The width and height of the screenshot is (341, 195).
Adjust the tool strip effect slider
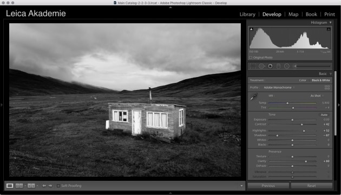point(313,66)
